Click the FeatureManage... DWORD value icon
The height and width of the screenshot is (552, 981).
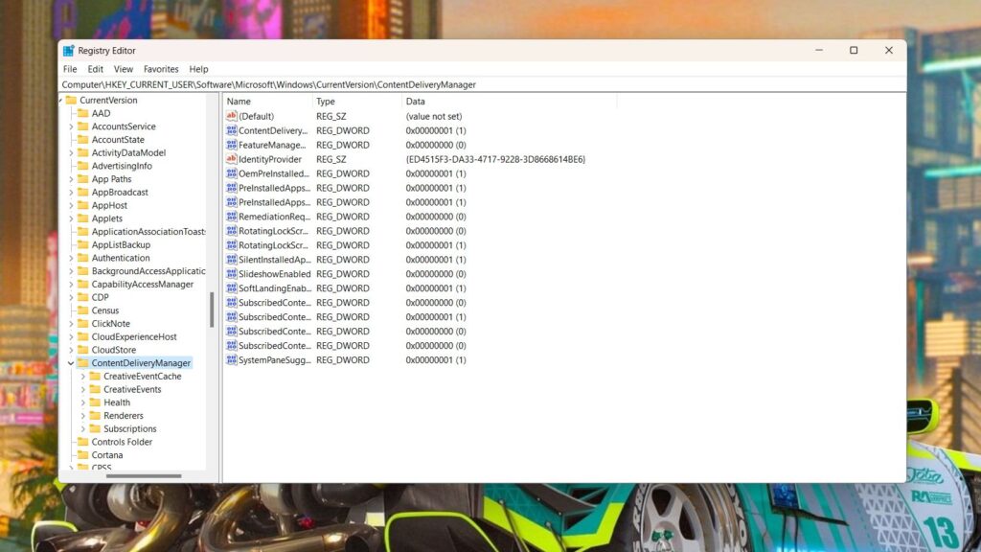(232, 145)
